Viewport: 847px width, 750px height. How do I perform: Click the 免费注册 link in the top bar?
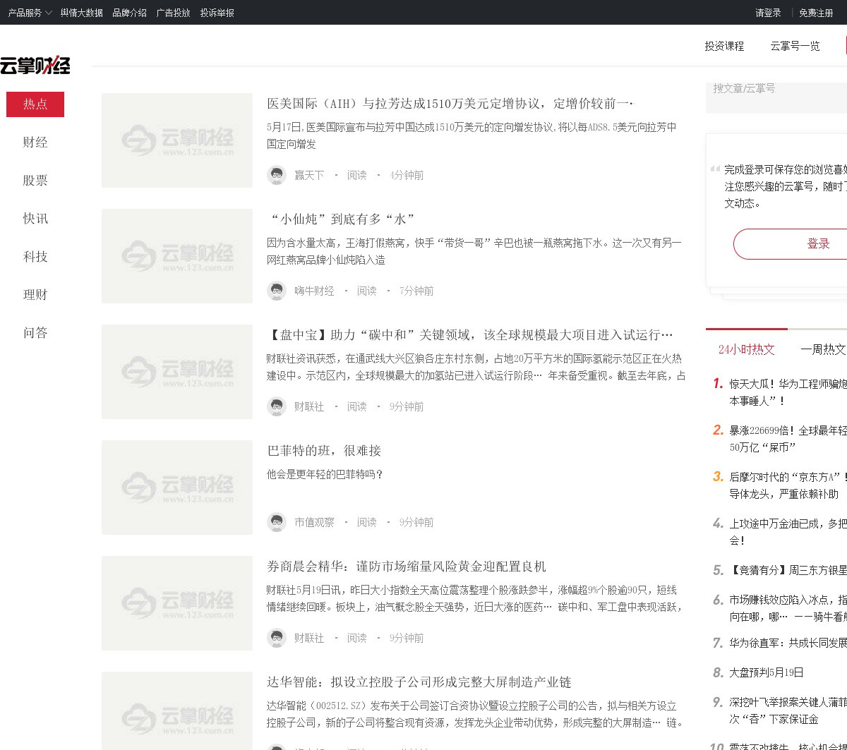[816, 13]
